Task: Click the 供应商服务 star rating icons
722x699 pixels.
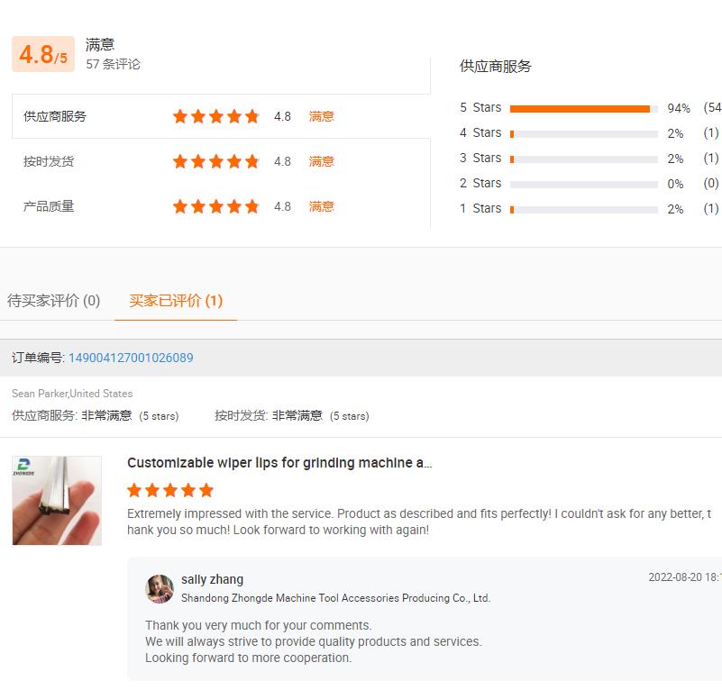Action: coord(215,116)
